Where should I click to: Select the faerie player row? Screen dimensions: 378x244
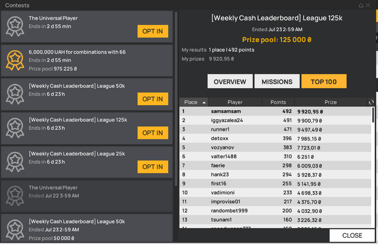point(275,166)
